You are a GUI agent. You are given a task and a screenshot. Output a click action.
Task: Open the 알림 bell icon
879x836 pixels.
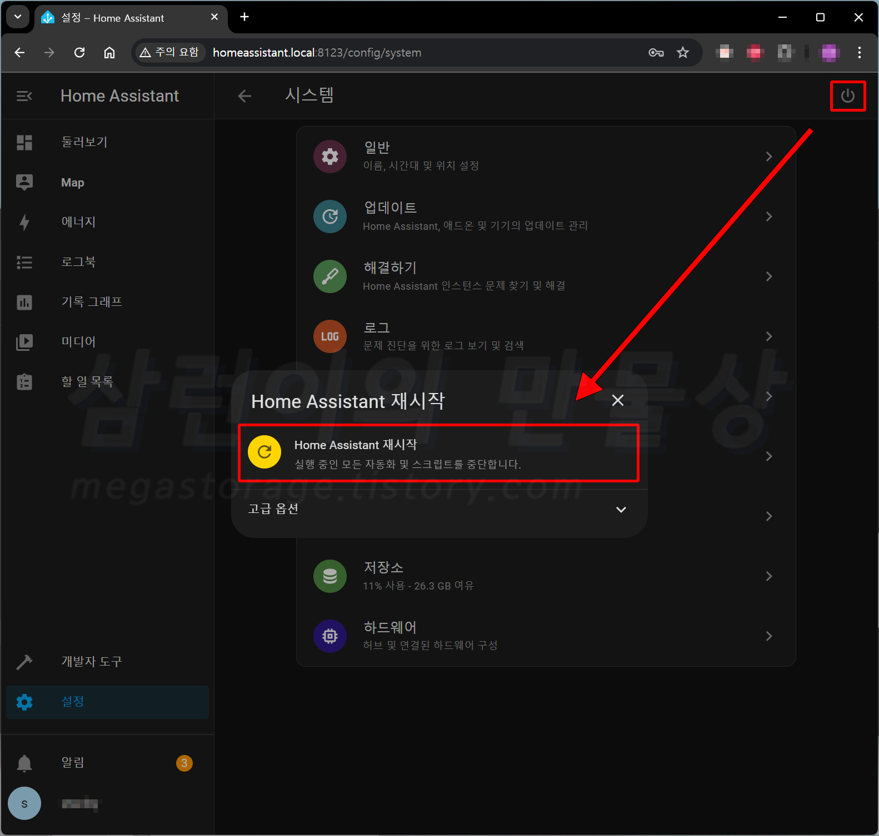24,763
